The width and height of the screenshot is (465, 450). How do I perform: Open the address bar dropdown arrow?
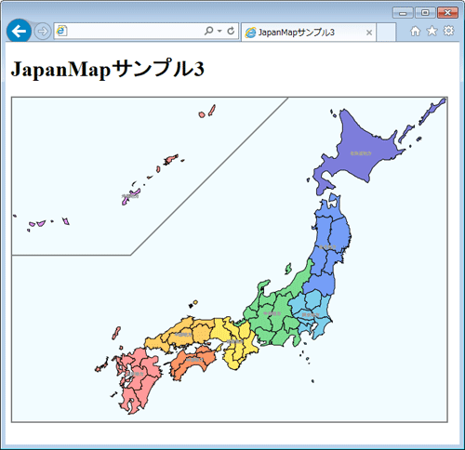(x=219, y=31)
